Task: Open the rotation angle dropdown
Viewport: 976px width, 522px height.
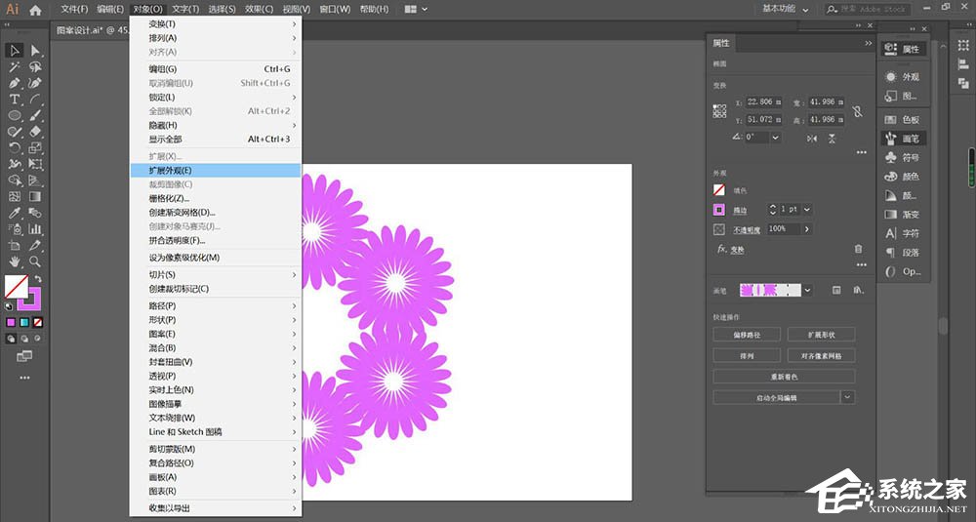Action: (775, 138)
